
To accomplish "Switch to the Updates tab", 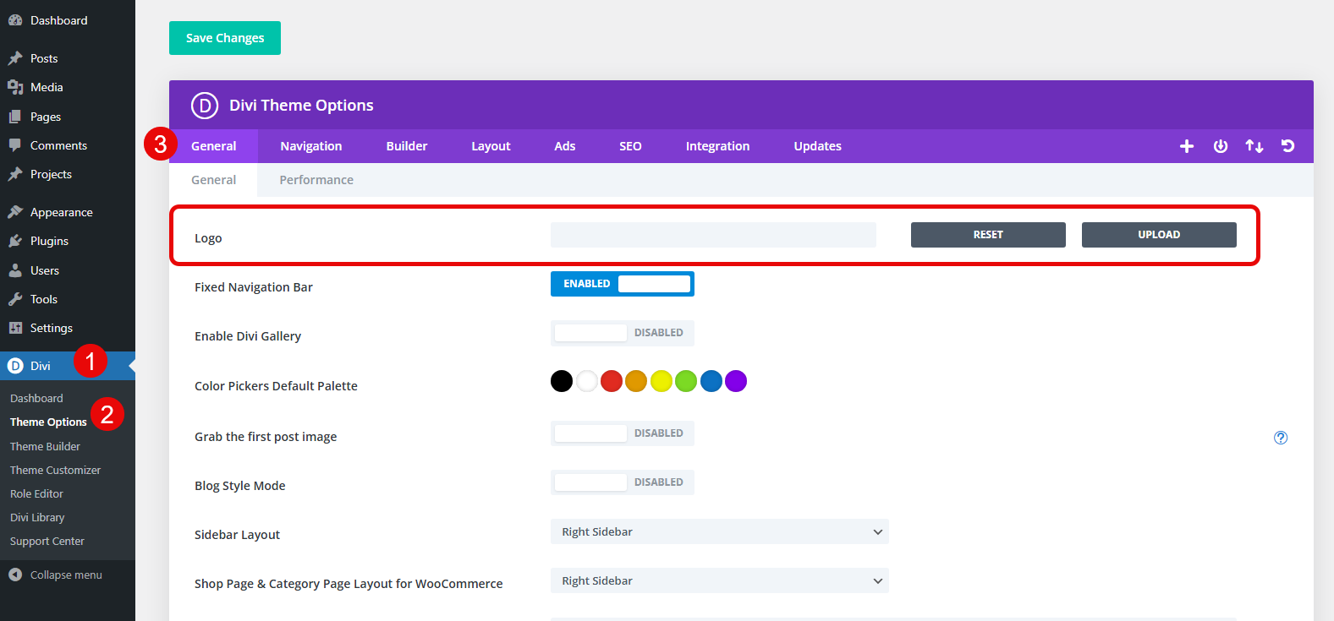I will coord(817,146).
